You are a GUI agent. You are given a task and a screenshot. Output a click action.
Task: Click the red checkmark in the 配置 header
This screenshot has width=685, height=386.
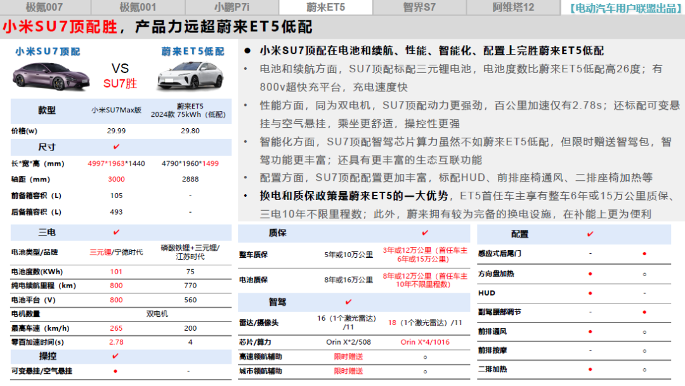point(590,234)
